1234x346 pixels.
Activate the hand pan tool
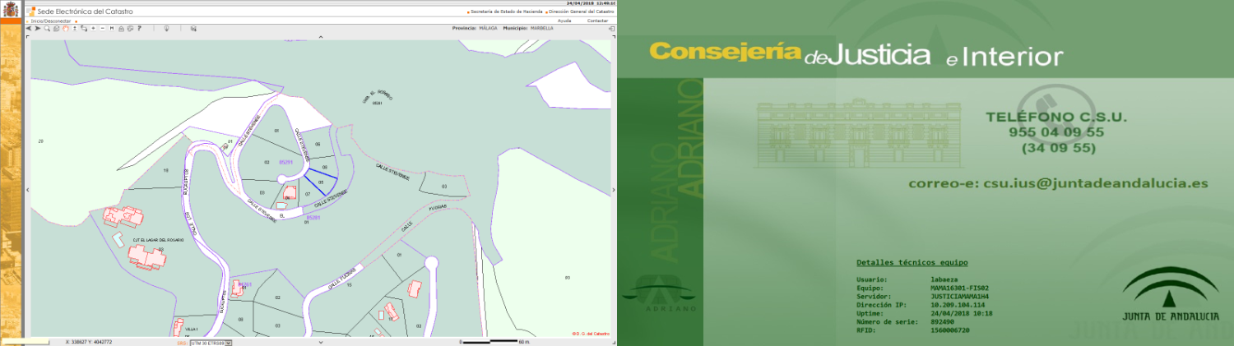pos(66,28)
